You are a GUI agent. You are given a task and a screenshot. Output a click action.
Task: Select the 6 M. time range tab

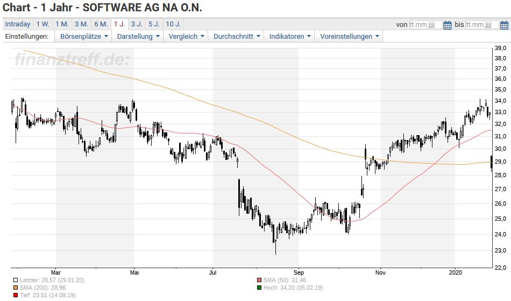pos(101,24)
